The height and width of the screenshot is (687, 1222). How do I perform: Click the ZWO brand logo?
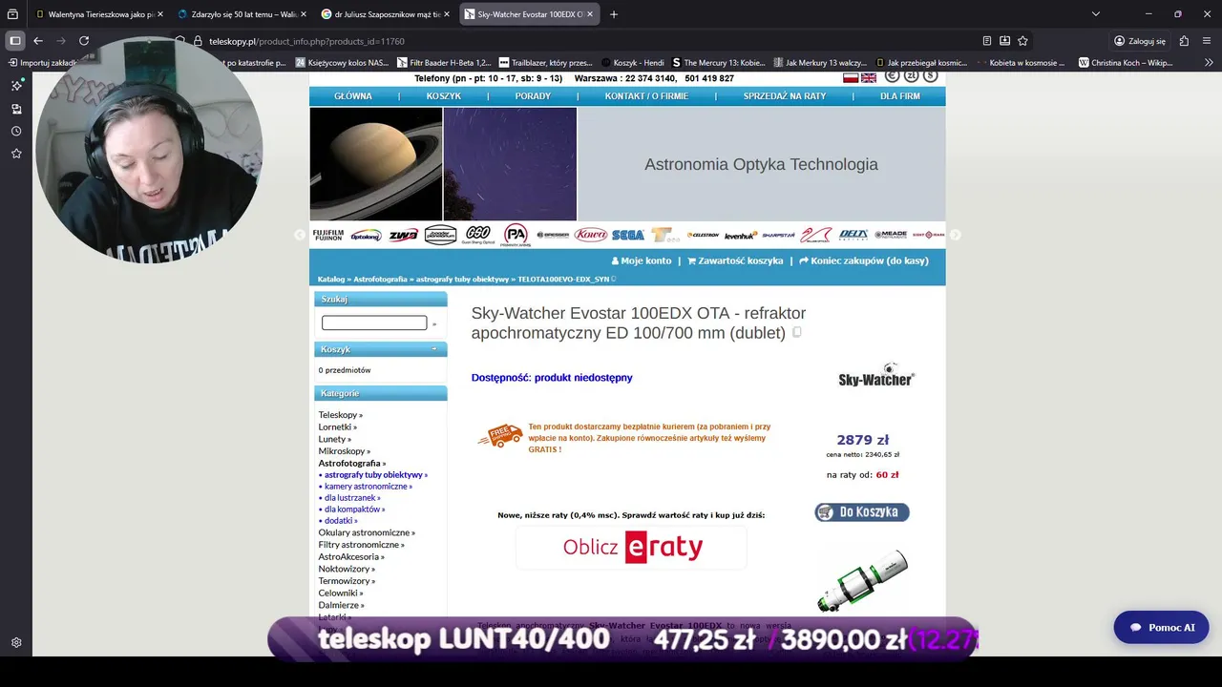403,235
